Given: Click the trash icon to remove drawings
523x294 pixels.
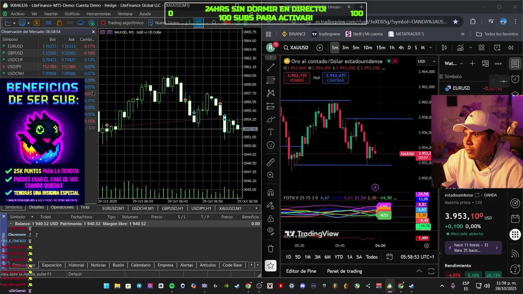Looking at the screenshot, I should pyautogui.click(x=270, y=249).
